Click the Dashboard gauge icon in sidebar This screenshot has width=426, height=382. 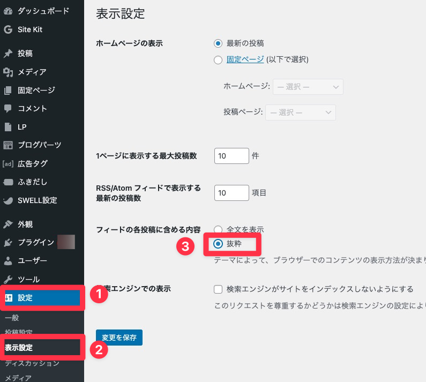8,11
